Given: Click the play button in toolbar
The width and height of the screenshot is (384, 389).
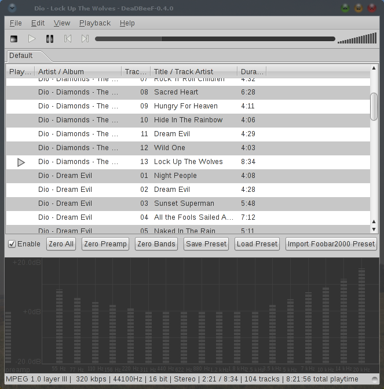Looking at the screenshot, I should pos(32,39).
